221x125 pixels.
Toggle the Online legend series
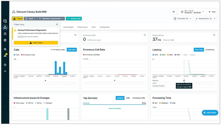(38, 103)
